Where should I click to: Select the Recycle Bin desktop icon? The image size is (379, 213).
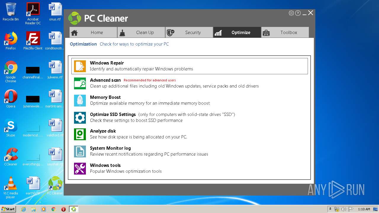click(x=11, y=12)
